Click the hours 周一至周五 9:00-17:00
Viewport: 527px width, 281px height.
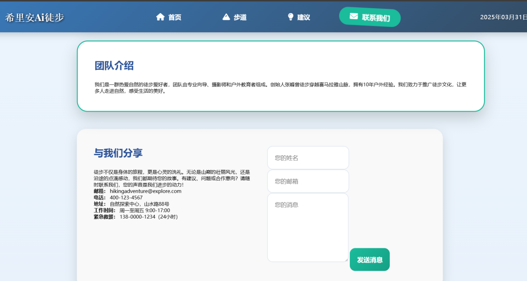[145, 210]
